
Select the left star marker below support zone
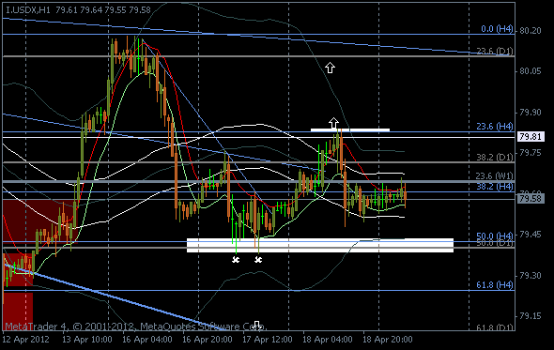point(236,260)
